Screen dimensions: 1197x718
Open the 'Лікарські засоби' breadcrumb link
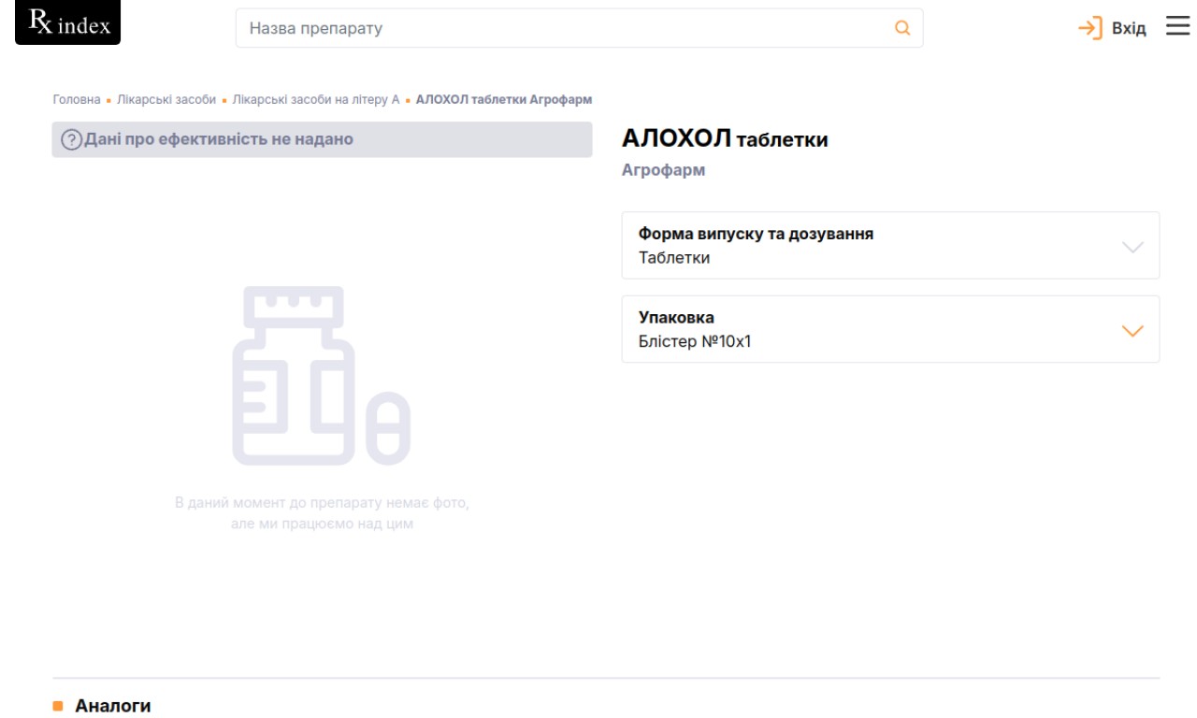166,99
